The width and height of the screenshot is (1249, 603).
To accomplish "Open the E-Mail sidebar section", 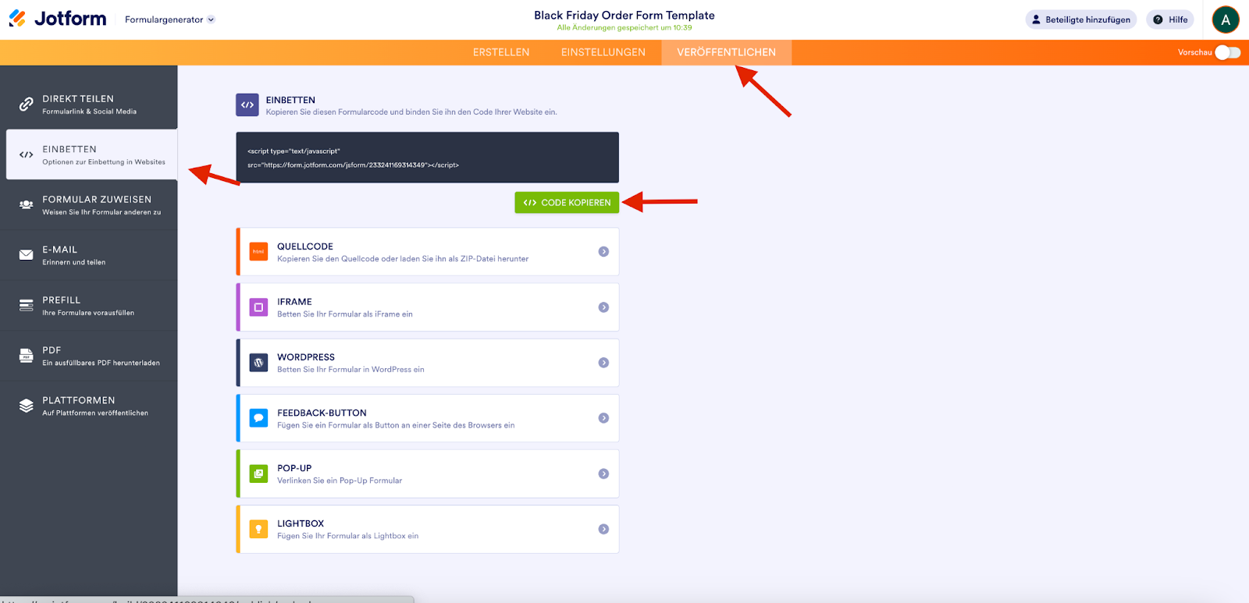I will coord(89,254).
